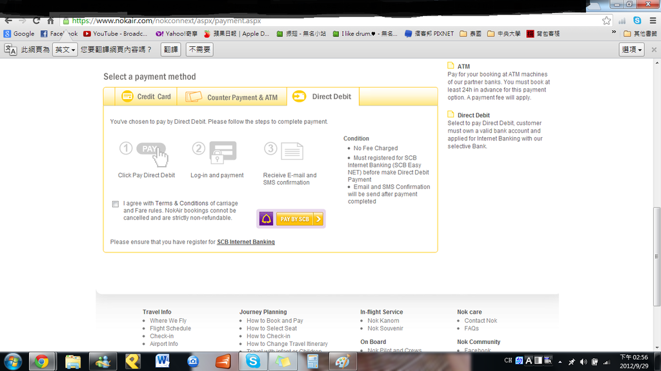Click the browser back arrow
Screen dimensions: 661x371
coord(8,21)
